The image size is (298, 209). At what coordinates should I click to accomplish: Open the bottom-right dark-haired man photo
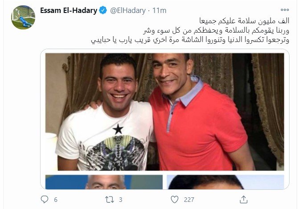tap(225, 182)
